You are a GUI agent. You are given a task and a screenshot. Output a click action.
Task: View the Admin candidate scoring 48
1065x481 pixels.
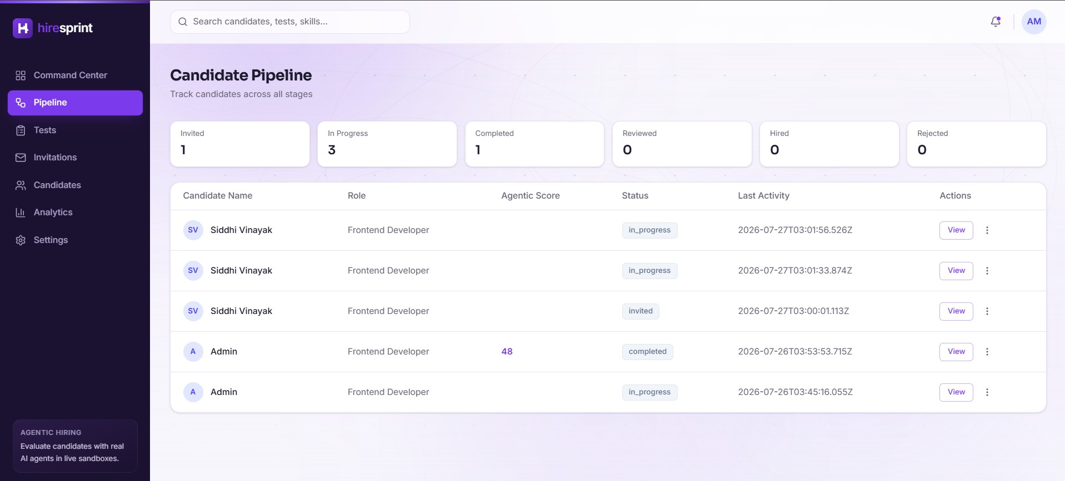click(956, 352)
